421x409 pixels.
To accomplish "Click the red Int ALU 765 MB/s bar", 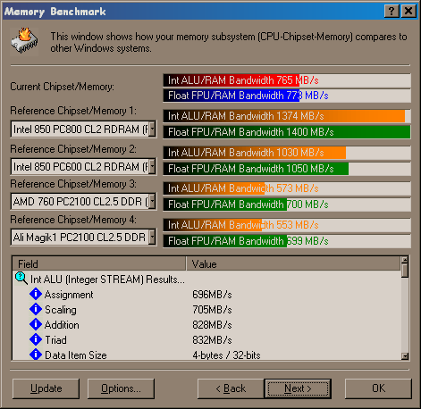I will (287, 80).
